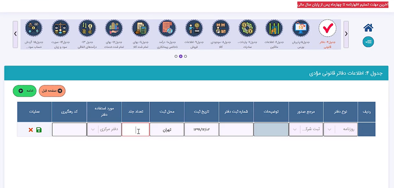Click the جدول۹ اطلاعات فروش label
Viewport: 394px width, 188px height.
(194, 45)
